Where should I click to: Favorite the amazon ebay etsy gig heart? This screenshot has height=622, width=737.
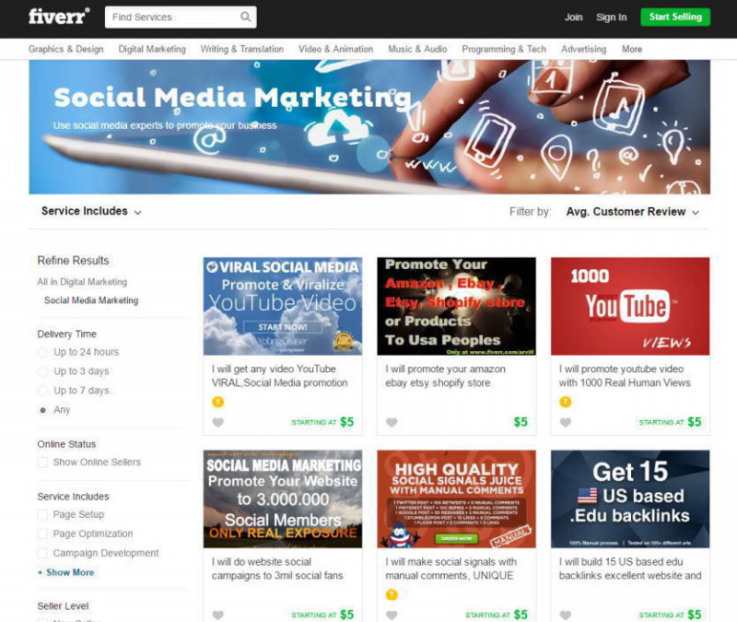click(392, 422)
